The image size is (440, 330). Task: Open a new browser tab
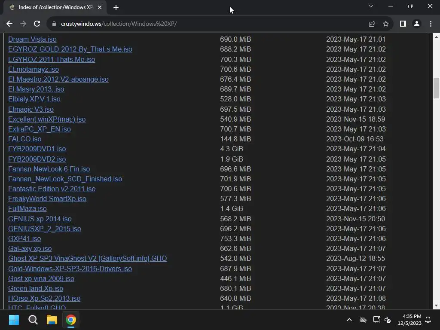(116, 7)
